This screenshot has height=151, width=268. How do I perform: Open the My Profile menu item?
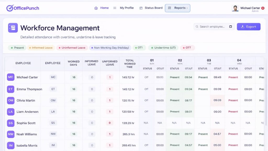coord(124,8)
